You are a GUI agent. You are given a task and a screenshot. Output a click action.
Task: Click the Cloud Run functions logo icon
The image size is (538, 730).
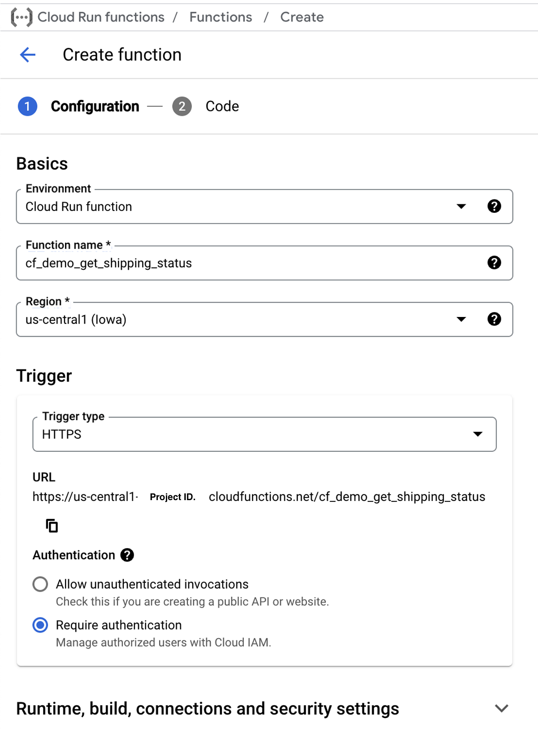coord(22,18)
